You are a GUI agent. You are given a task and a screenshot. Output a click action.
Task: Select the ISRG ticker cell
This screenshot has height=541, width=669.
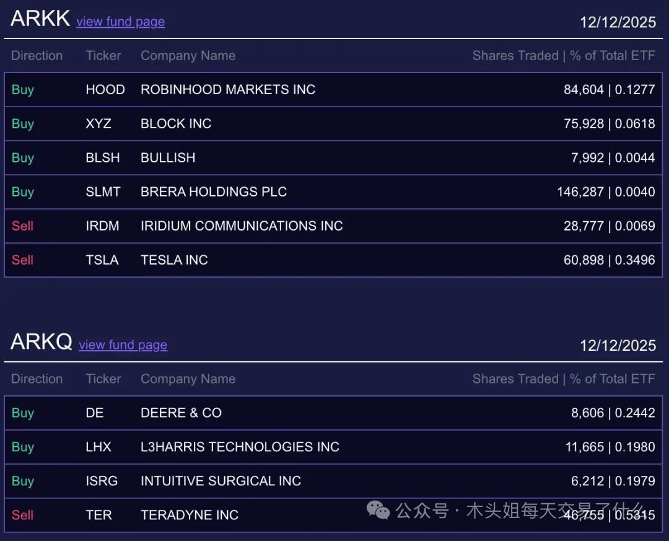tap(102, 481)
